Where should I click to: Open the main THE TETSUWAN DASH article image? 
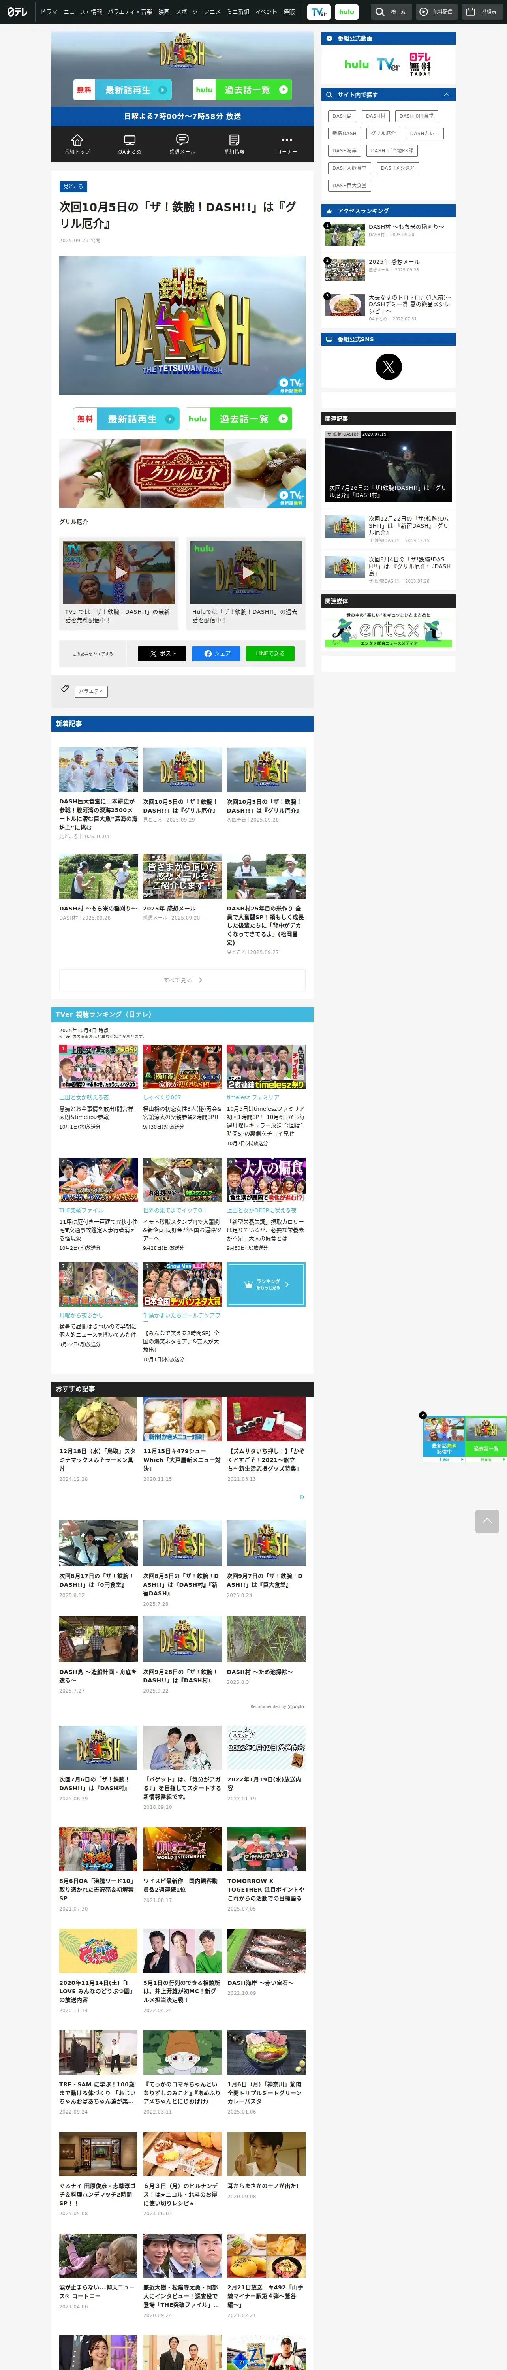click(182, 326)
